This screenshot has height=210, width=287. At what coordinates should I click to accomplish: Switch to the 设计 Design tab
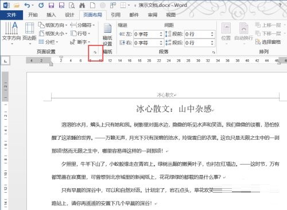69,15
